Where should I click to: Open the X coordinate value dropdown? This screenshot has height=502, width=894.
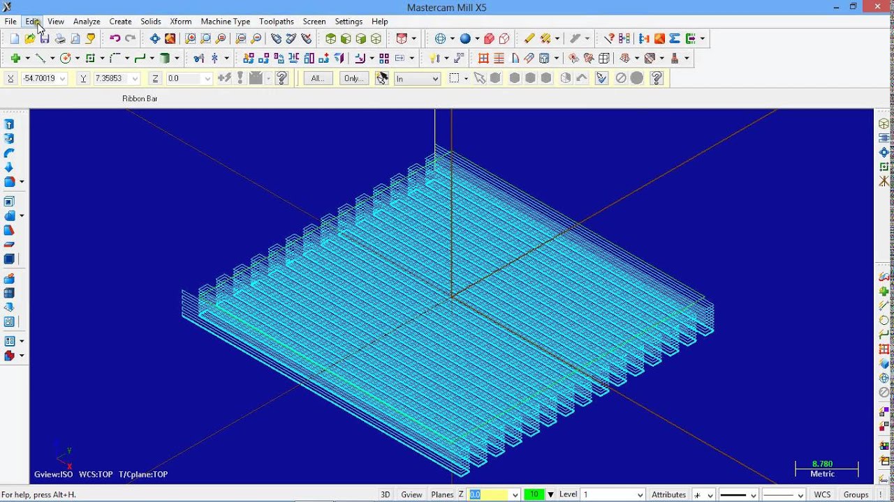pyautogui.click(x=62, y=79)
